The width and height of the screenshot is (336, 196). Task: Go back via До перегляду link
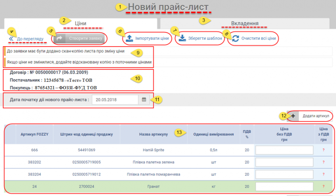[x=30, y=39]
